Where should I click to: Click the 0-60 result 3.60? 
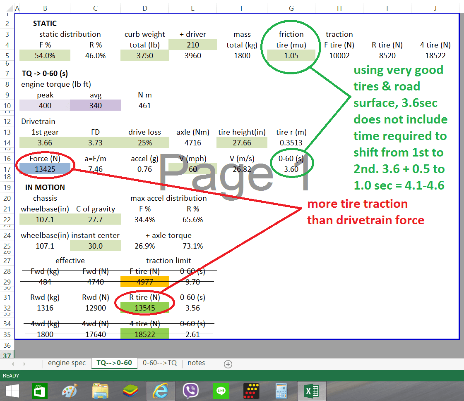pyautogui.click(x=291, y=169)
